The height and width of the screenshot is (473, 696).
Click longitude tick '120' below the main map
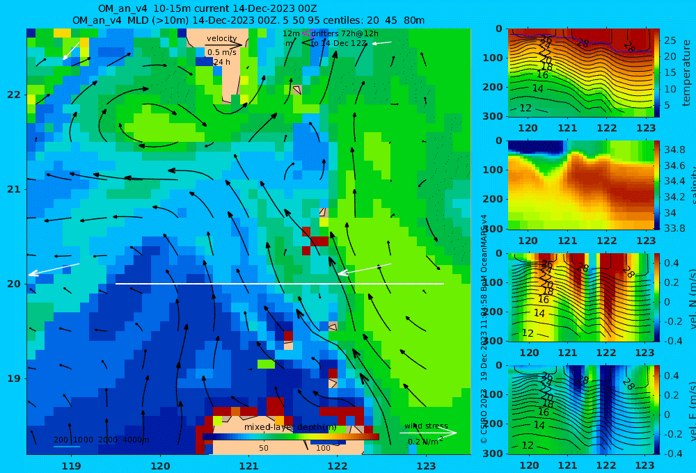coord(160,466)
